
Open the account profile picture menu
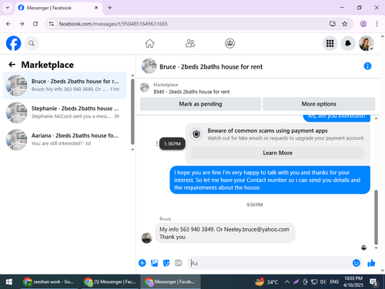367,43
